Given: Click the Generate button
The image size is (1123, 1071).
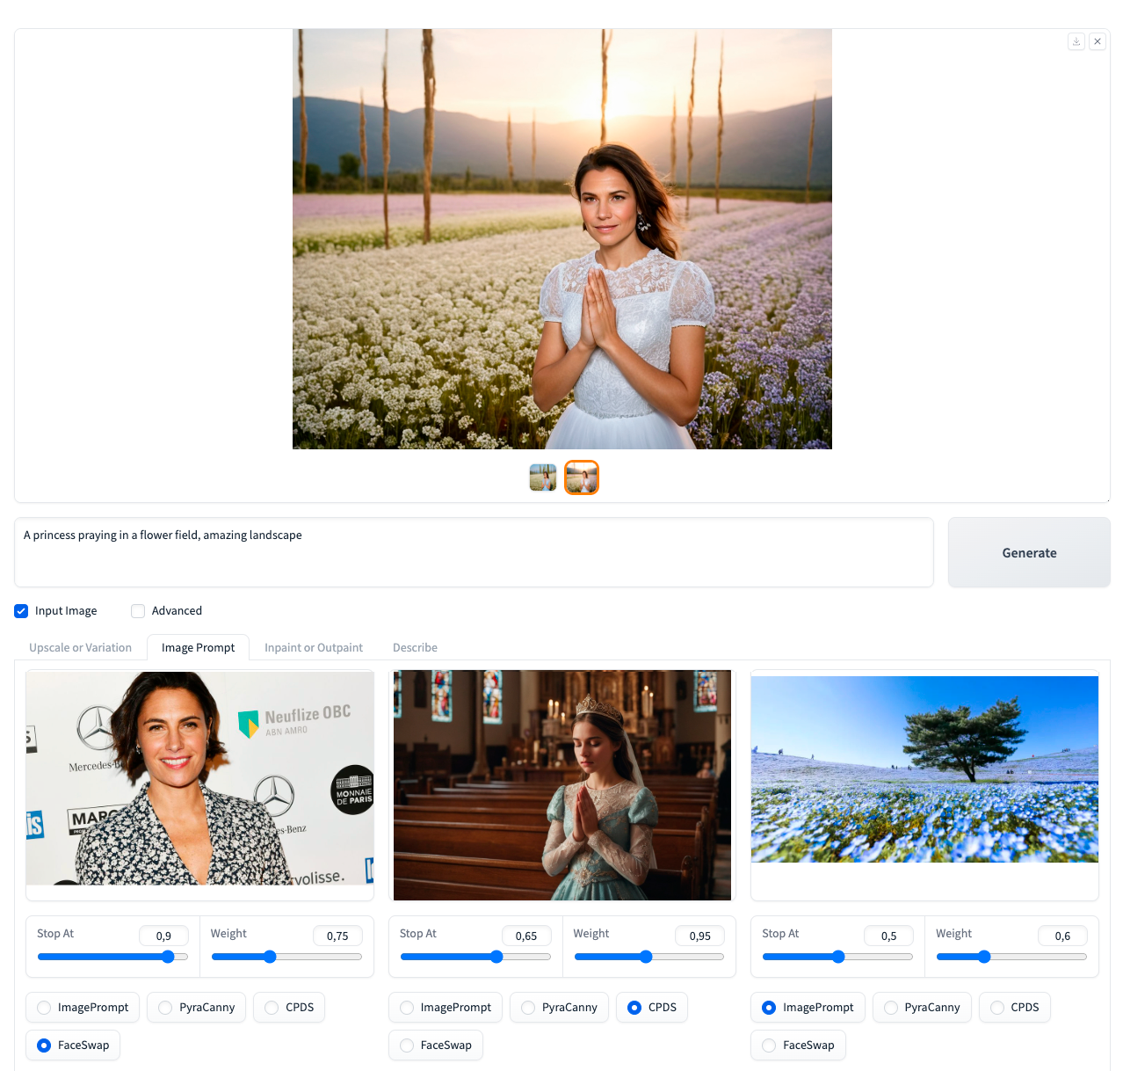Looking at the screenshot, I should pyautogui.click(x=1028, y=552).
